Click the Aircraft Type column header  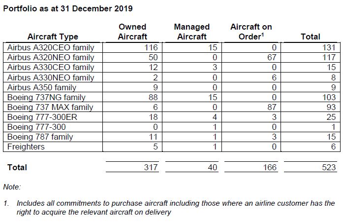click(x=53, y=37)
